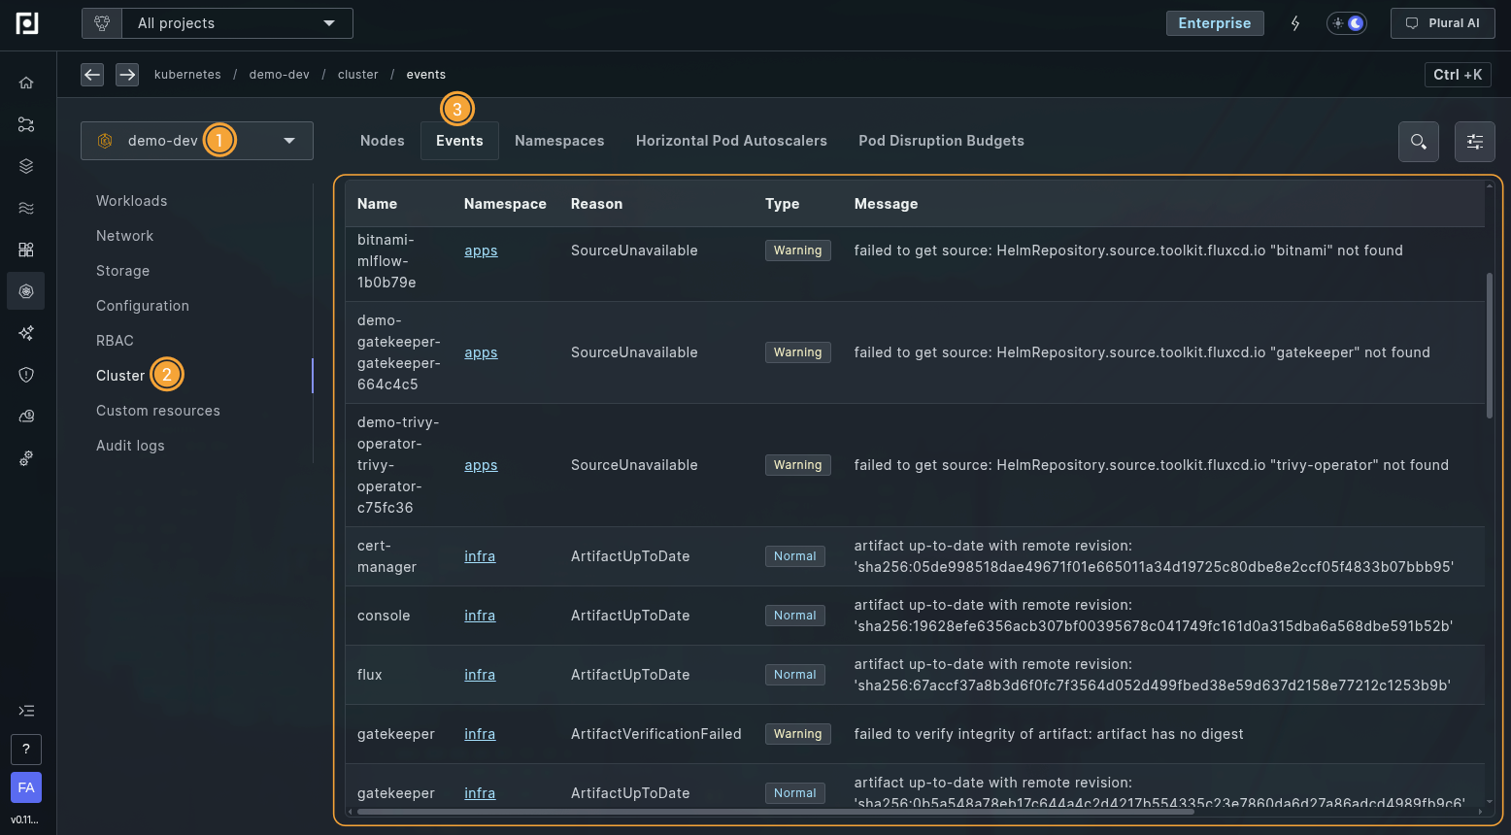
Task: Switch to the Horizontal Pod Autoscalers tab
Action: coord(731,141)
